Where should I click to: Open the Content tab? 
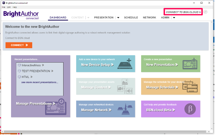[x=77, y=17]
